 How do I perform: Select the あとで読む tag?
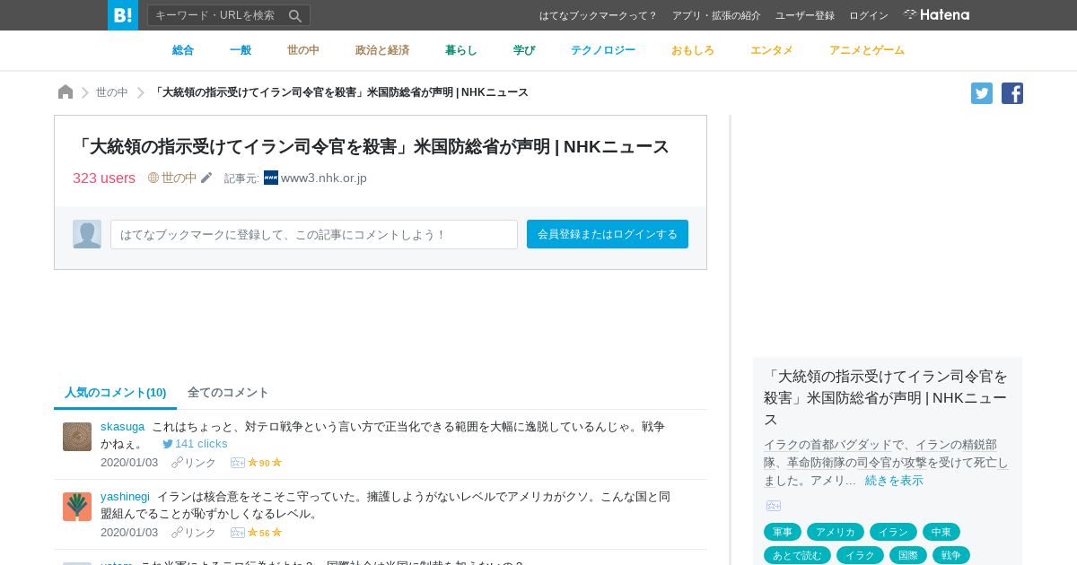(797, 555)
